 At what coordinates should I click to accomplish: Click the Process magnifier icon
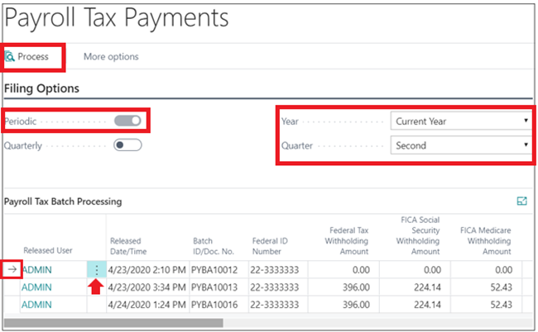pos(10,56)
